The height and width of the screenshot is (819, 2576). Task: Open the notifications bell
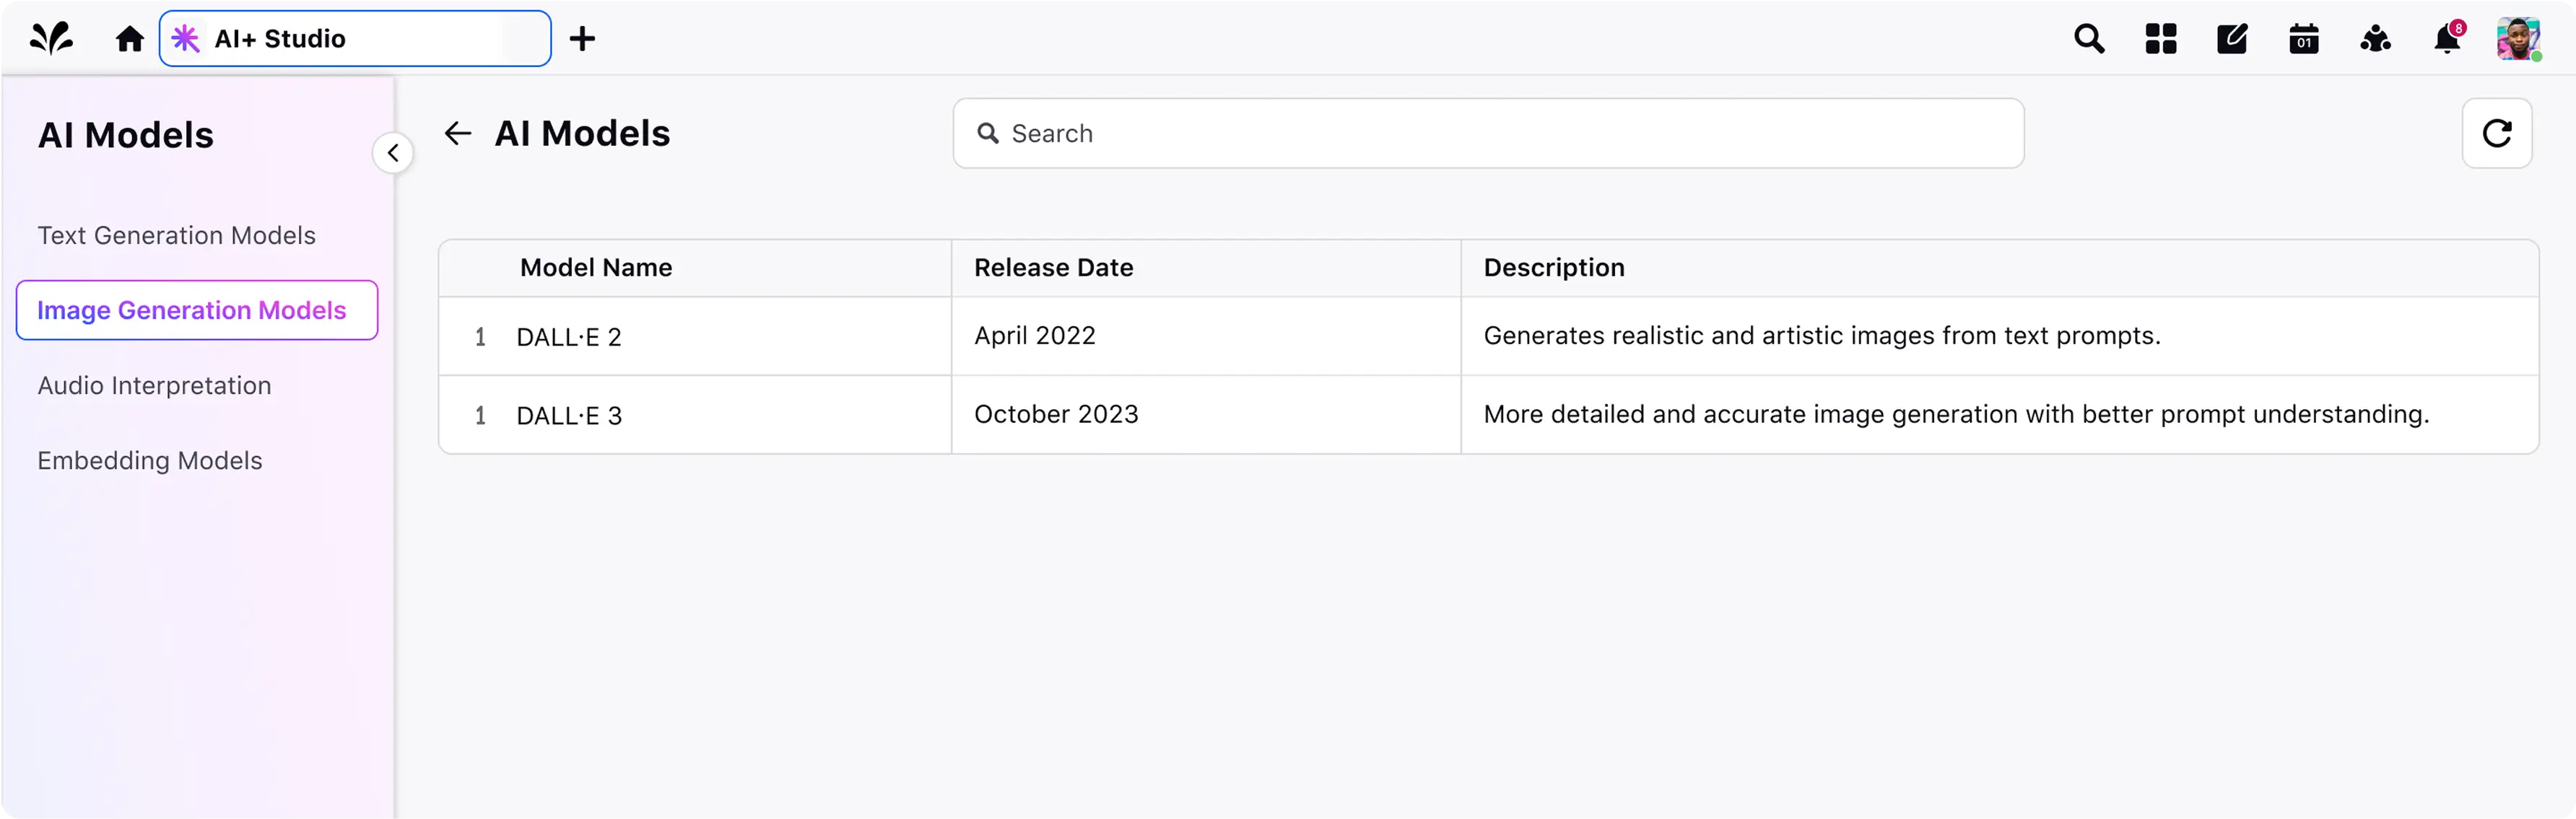tap(2446, 39)
